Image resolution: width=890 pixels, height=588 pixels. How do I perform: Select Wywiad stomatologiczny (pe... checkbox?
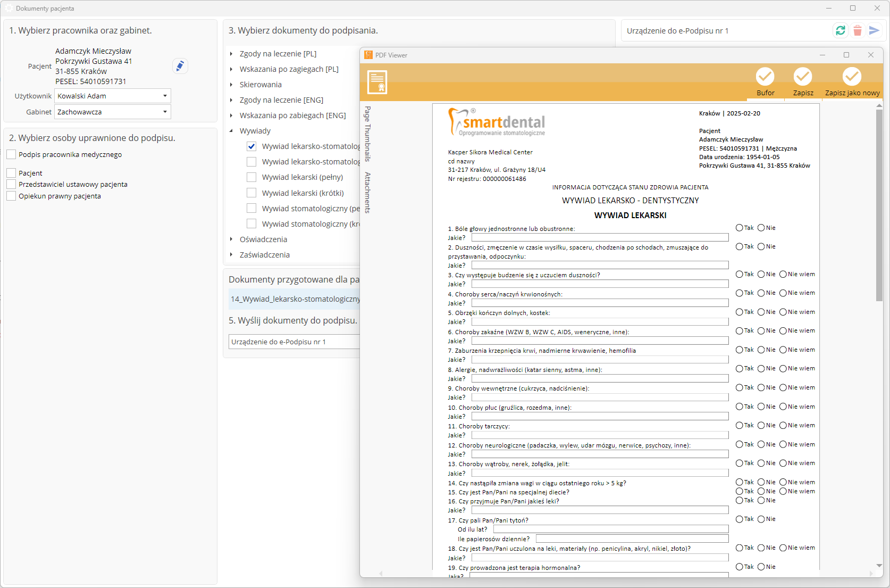tap(251, 209)
